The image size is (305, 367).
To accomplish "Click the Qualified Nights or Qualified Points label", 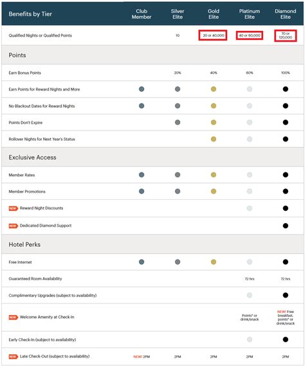I will coord(41,35).
